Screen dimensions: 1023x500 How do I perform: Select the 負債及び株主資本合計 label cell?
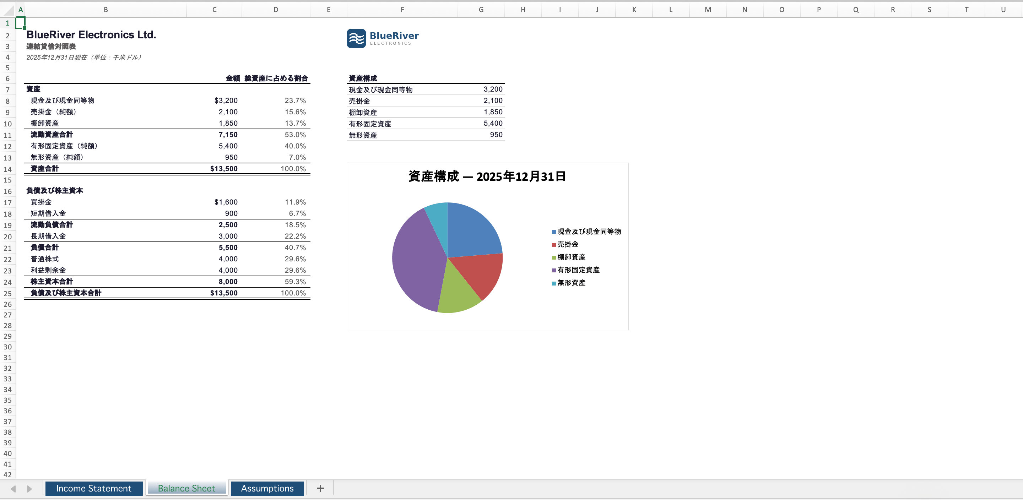click(66, 293)
